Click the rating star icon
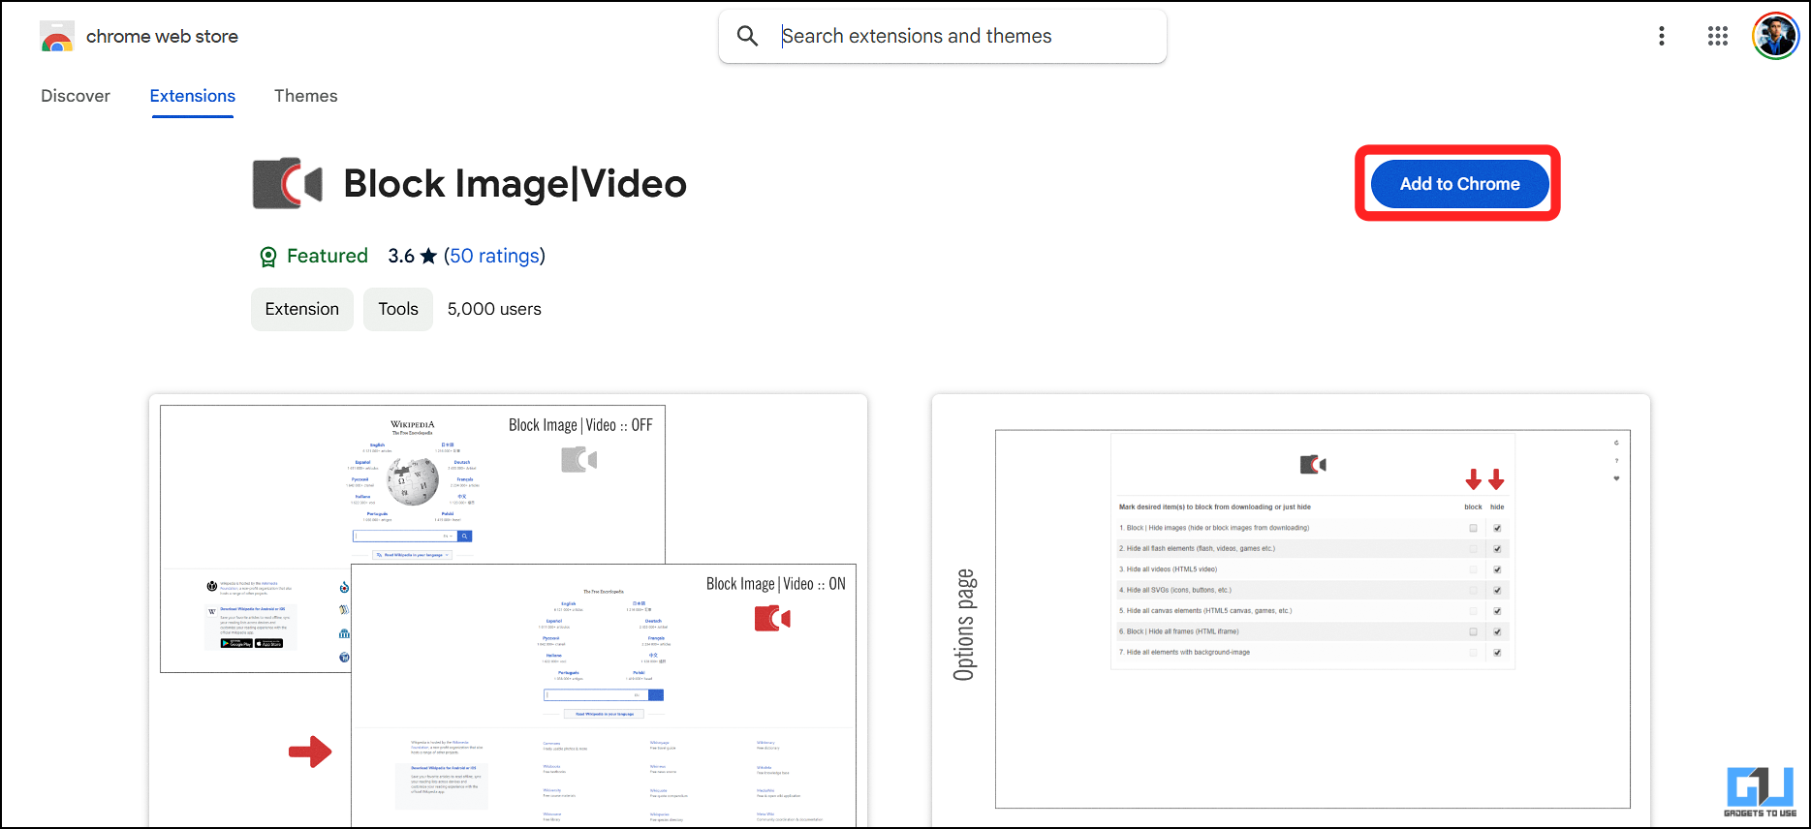The image size is (1811, 829). click(x=428, y=256)
